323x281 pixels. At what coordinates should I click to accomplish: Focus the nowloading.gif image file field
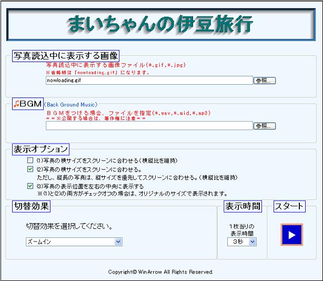(x=149, y=81)
